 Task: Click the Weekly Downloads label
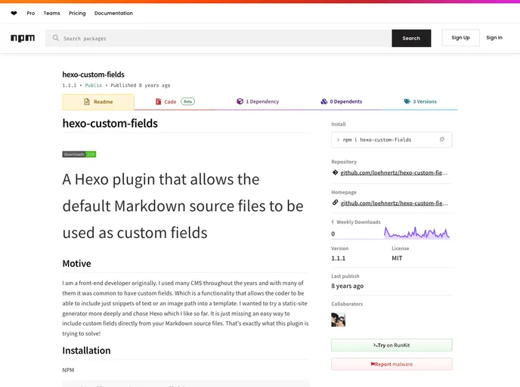click(x=358, y=222)
